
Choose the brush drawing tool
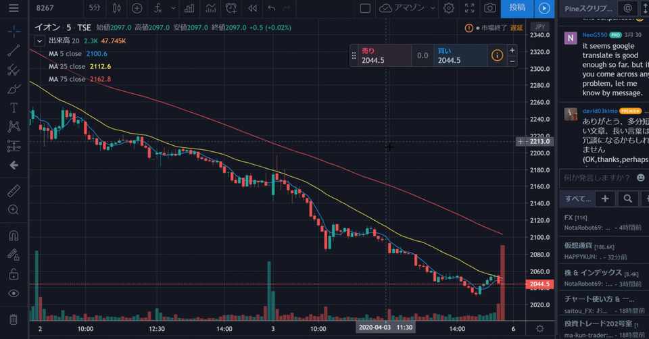pos(14,88)
